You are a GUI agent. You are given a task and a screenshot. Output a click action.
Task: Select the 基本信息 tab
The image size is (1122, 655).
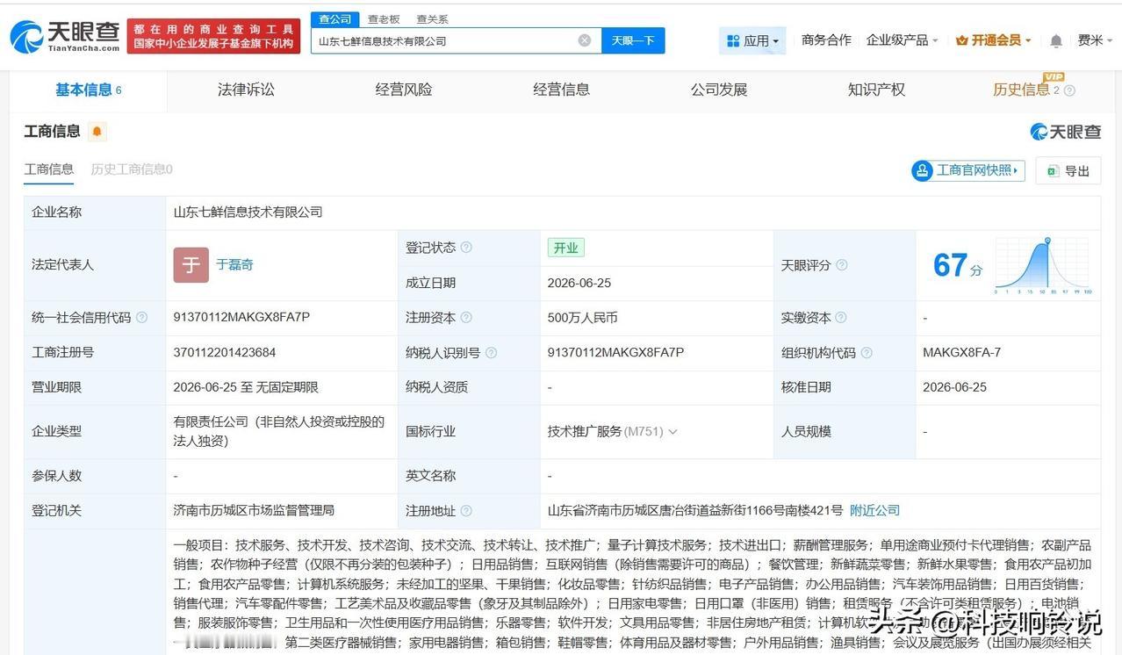pyautogui.click(x=88, y=90)
